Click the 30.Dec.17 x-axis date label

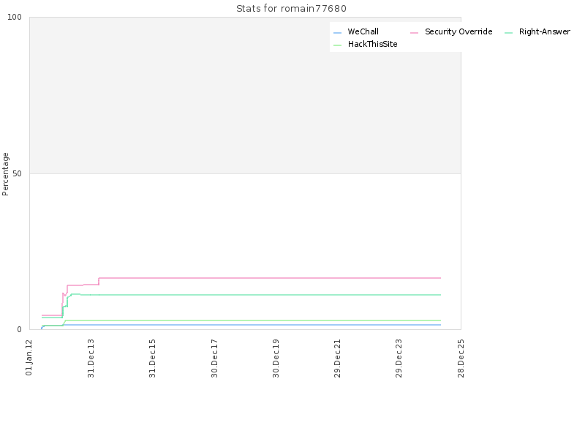point(214,359)
